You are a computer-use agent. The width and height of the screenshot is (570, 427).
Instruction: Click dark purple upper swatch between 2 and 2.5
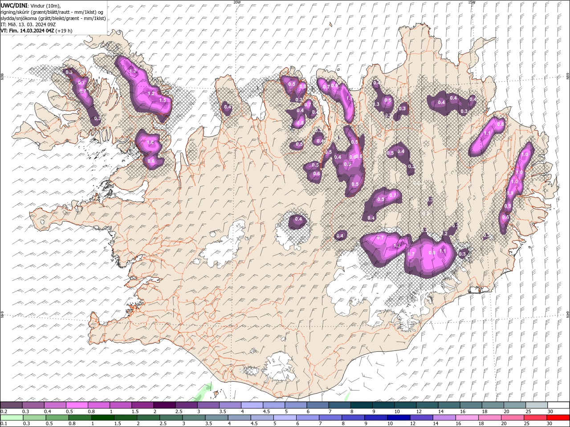pos(164,405)
